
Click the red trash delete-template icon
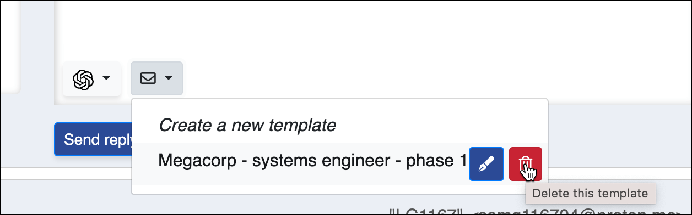click(526, 163)
